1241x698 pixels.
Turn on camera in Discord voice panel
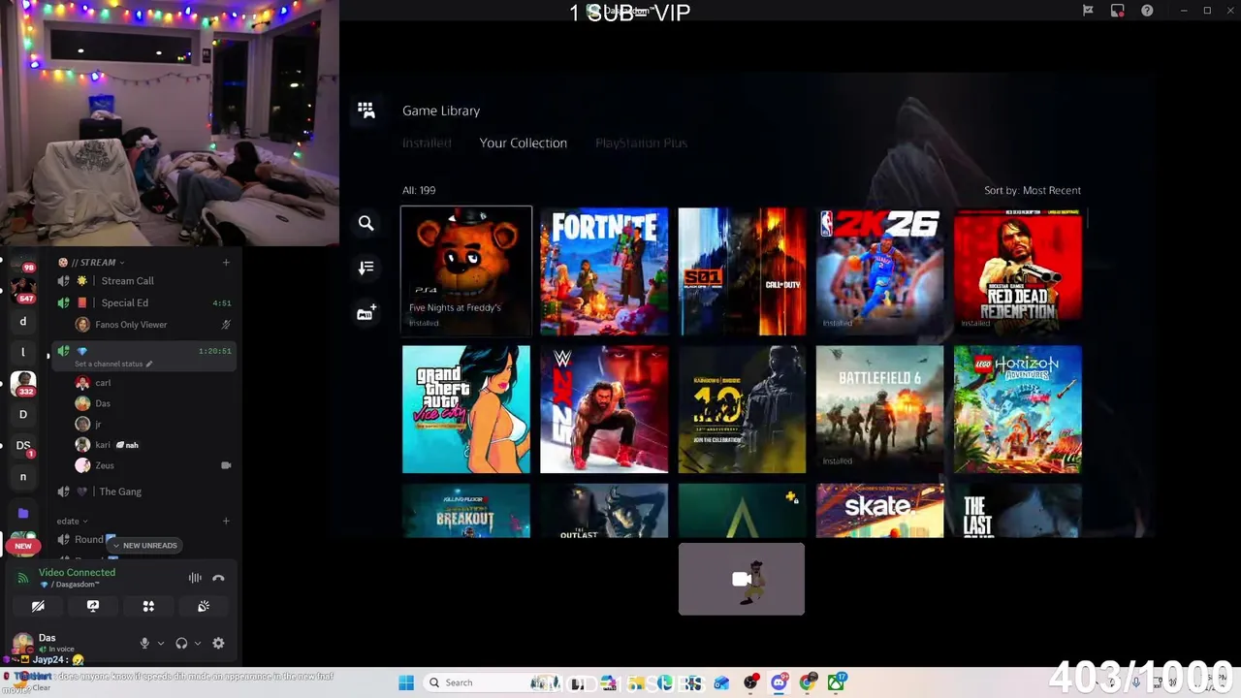pos(38,606)
